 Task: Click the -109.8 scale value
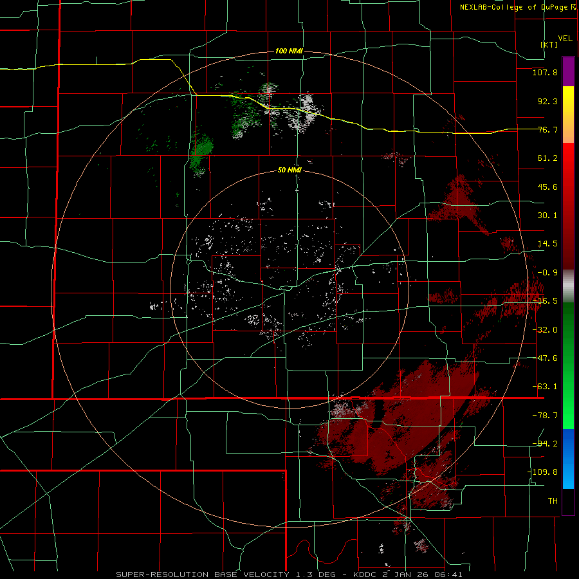coord(542,472)
